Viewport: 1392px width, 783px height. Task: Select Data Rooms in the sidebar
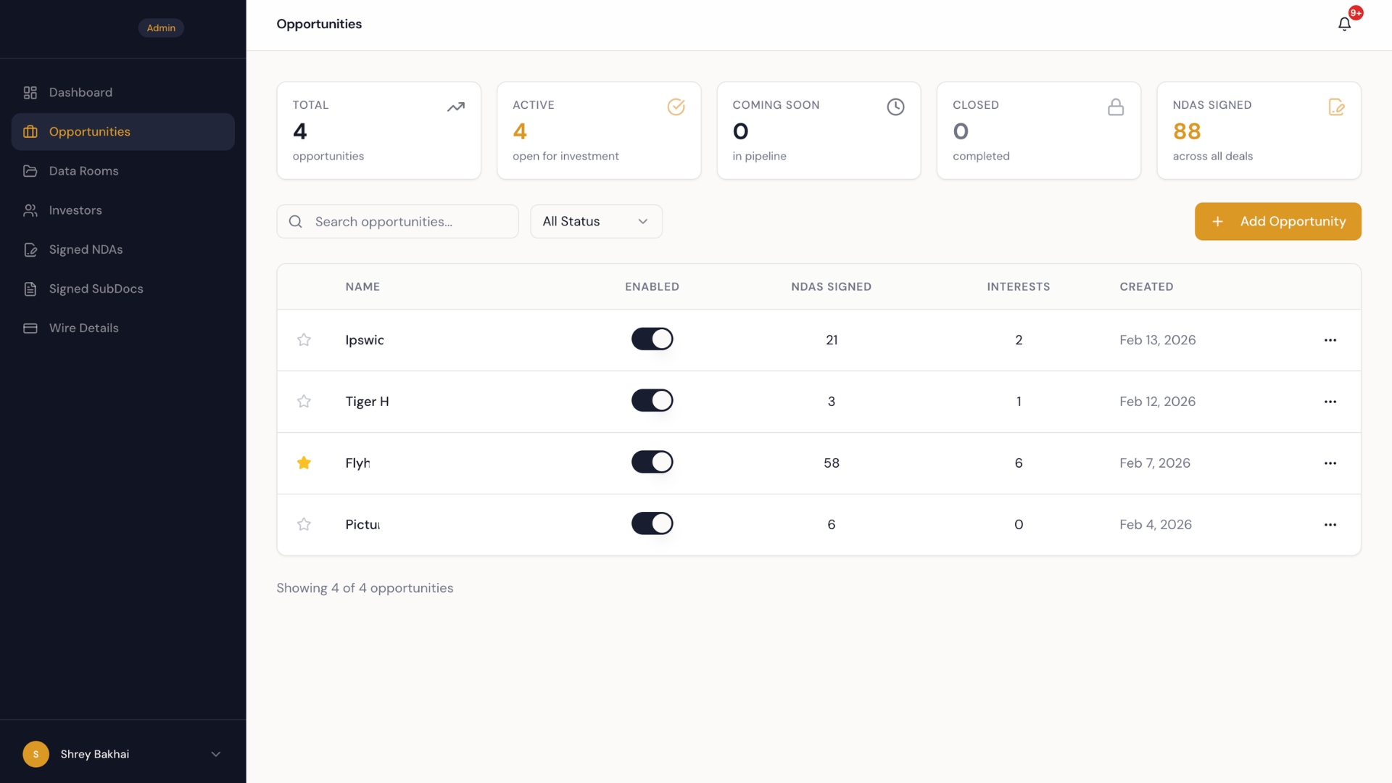click(x=83, y=170)
